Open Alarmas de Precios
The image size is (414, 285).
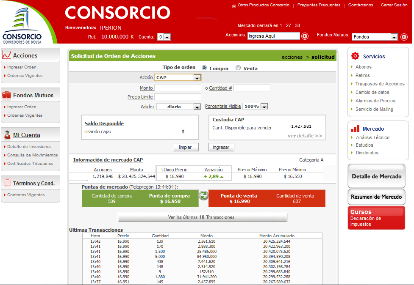click(375, 101)
